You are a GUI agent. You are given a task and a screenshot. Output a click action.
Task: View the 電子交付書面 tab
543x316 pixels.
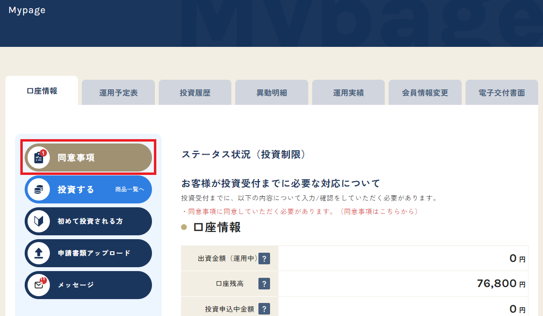501,93
